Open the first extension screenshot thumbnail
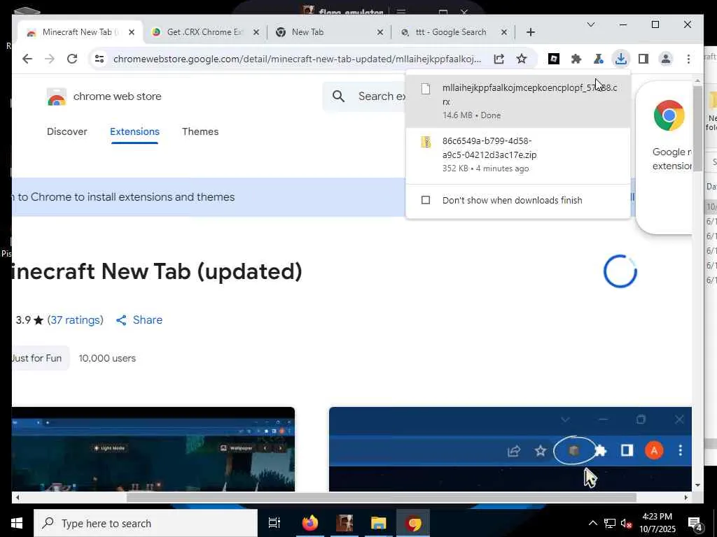This screenshot has width=717, height=537. tap(153, 450)
